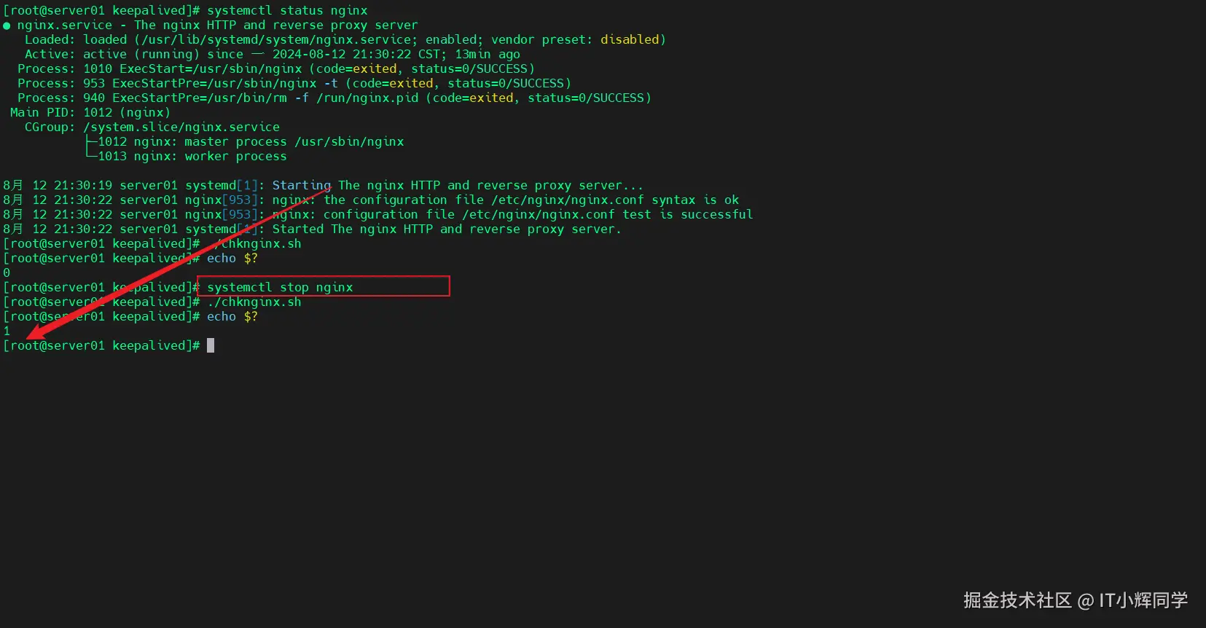This screenshot has width=1206, height=628.
Task: Click the 'Process: 953 ExecStartPre' line
Action: tap(294, 84)
